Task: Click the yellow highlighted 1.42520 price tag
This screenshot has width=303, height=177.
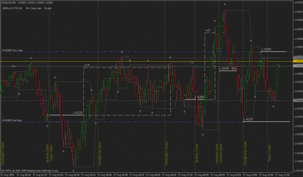Action: click(298, 61)
